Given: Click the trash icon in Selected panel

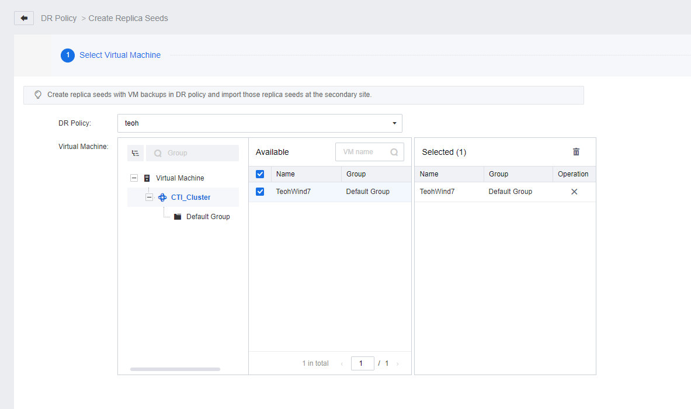Looking at the screenshot, I should tap(576, 152).
